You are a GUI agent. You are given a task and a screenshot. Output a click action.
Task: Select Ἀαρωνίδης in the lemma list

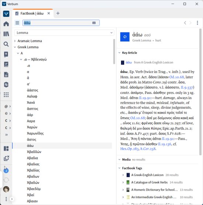point(35,133)
